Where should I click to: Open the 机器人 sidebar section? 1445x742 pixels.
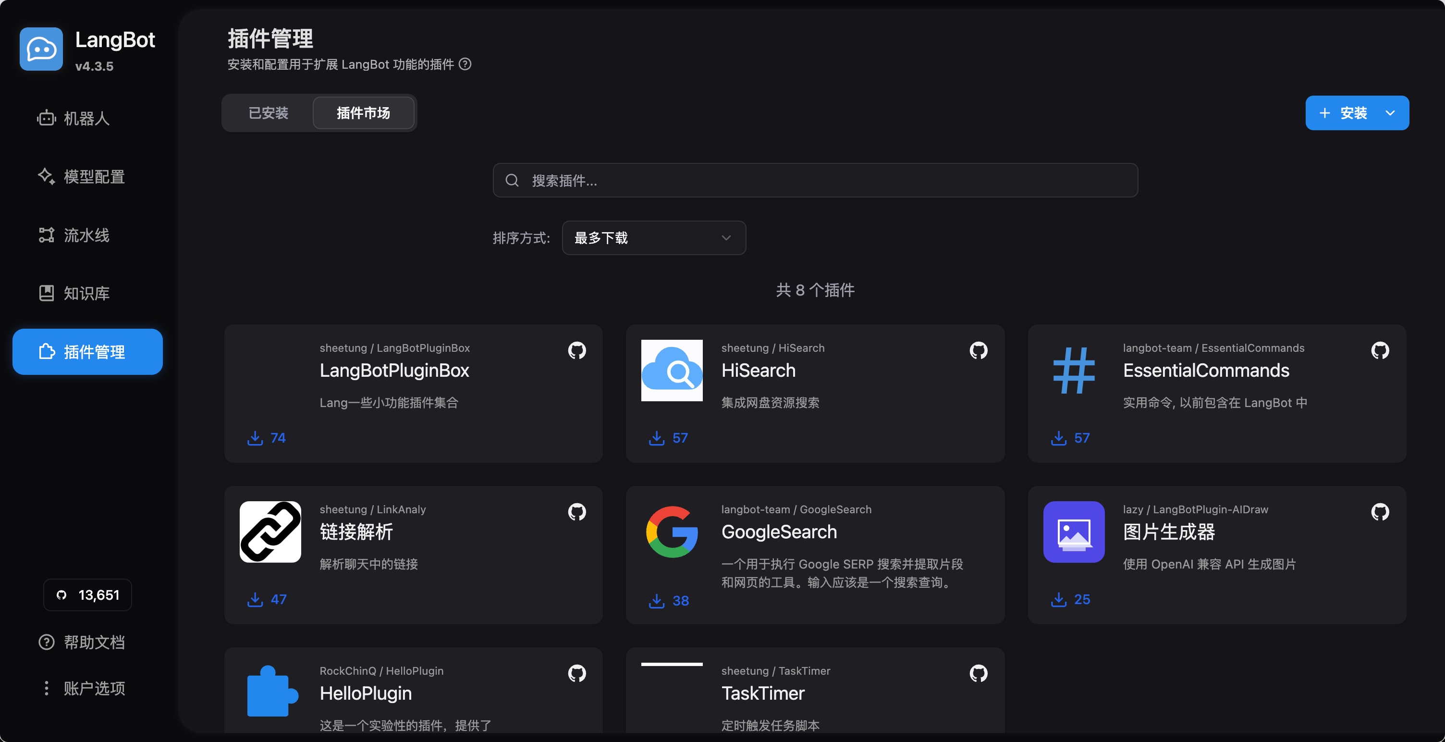[x=87, y=118]
